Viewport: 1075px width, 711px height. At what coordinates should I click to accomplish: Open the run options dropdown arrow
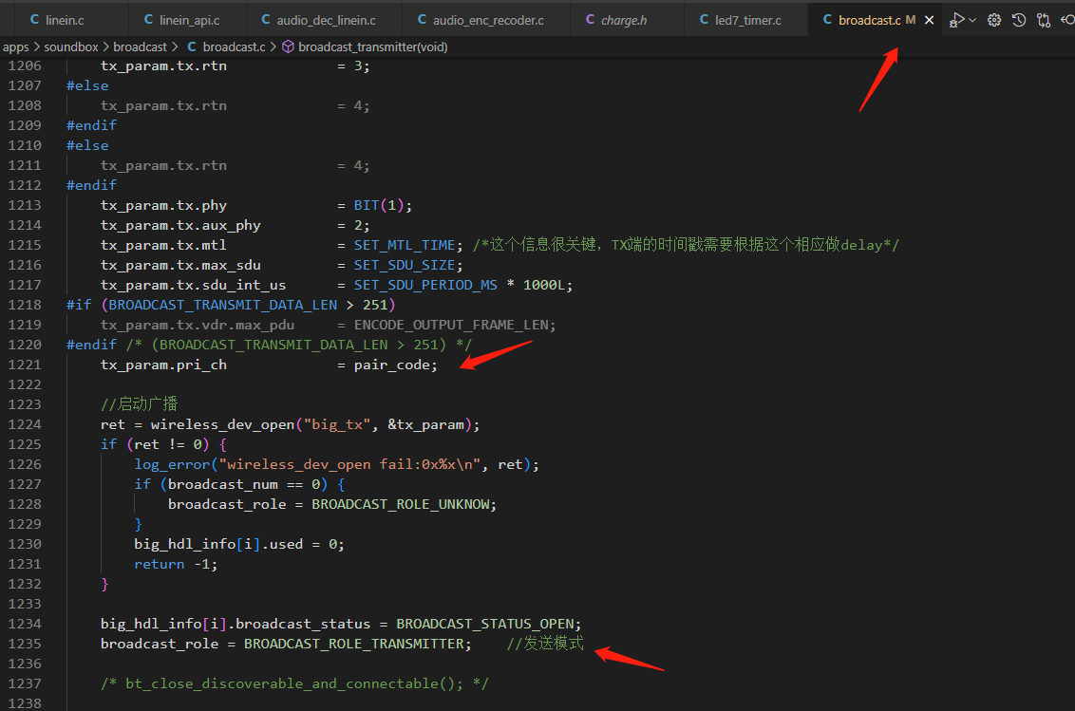click(972, 21)
